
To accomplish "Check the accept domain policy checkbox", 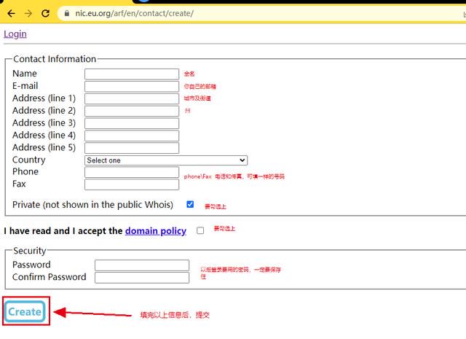I will point(200,230).
